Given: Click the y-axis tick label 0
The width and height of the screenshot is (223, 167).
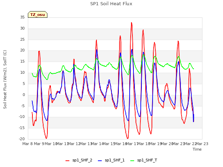Looking at the screenshot, I should click(24, 95).
